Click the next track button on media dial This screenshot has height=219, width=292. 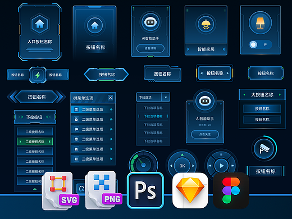(233, 166)
